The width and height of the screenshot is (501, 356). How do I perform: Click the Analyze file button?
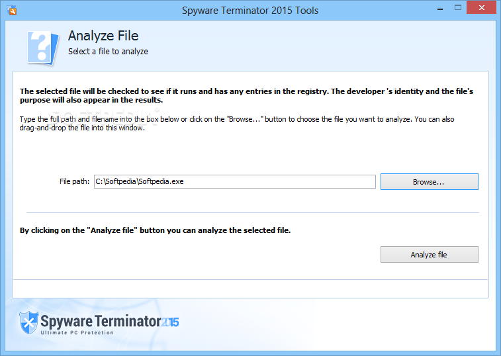[429, 254]
